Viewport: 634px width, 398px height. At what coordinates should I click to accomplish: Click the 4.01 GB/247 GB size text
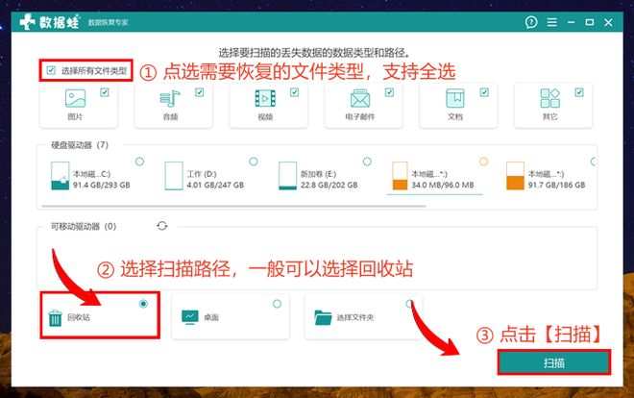pyautogui.click(x=215, y=185)
